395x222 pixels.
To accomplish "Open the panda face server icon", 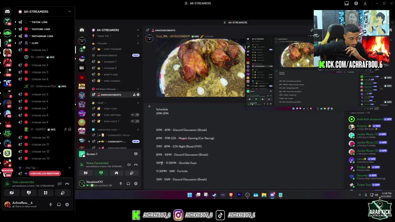I will (x=7, y=153).
